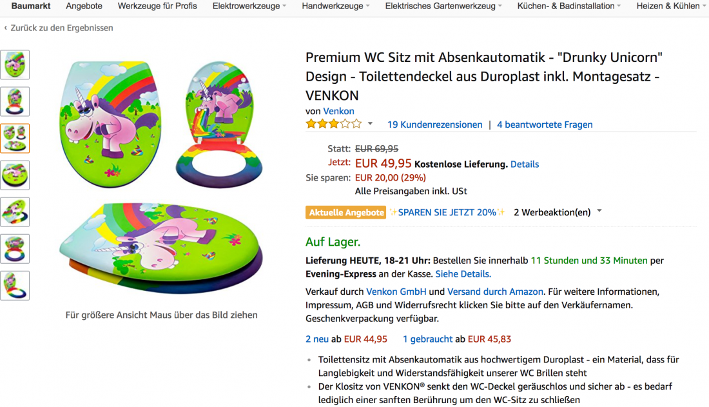Open the 19 Kundenrezensionen link
Screen dimensions: 709x407
point(434,124)
